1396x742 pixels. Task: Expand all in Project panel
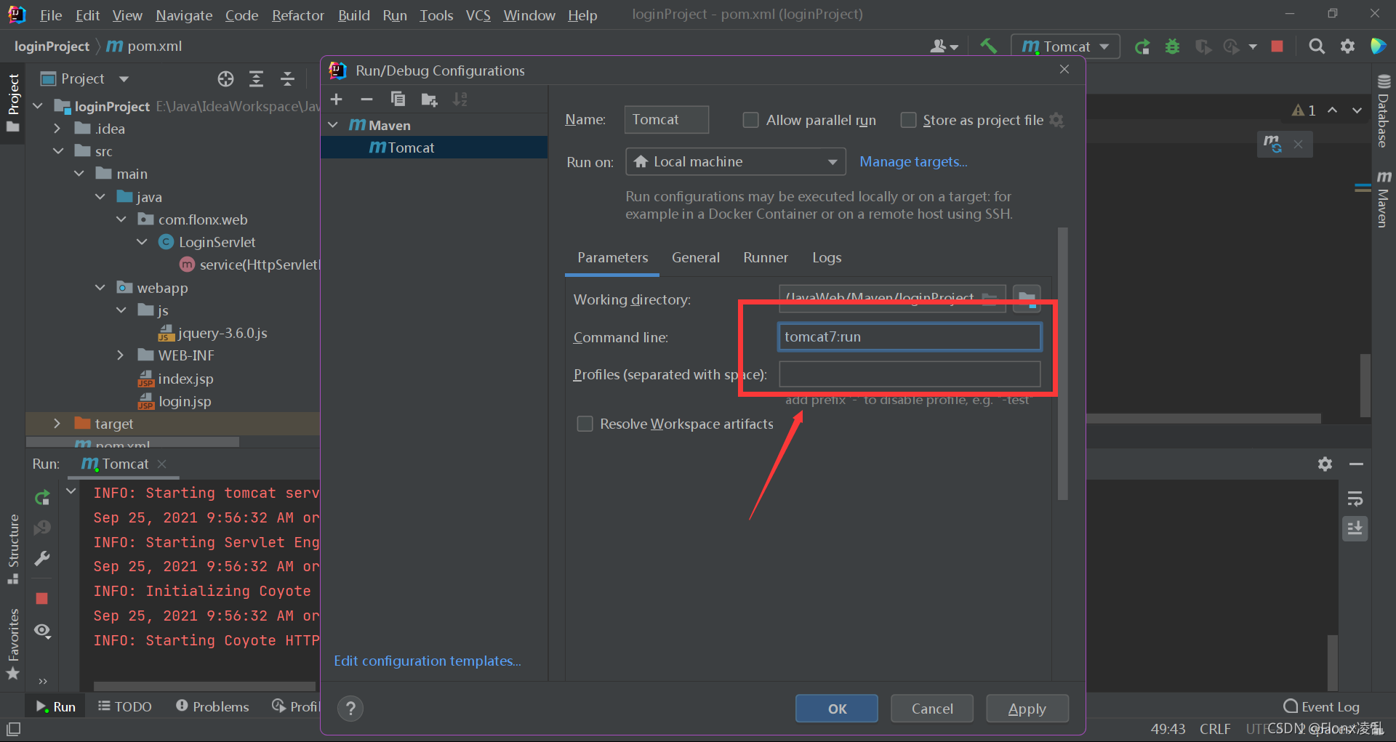[x=256, y=78]
